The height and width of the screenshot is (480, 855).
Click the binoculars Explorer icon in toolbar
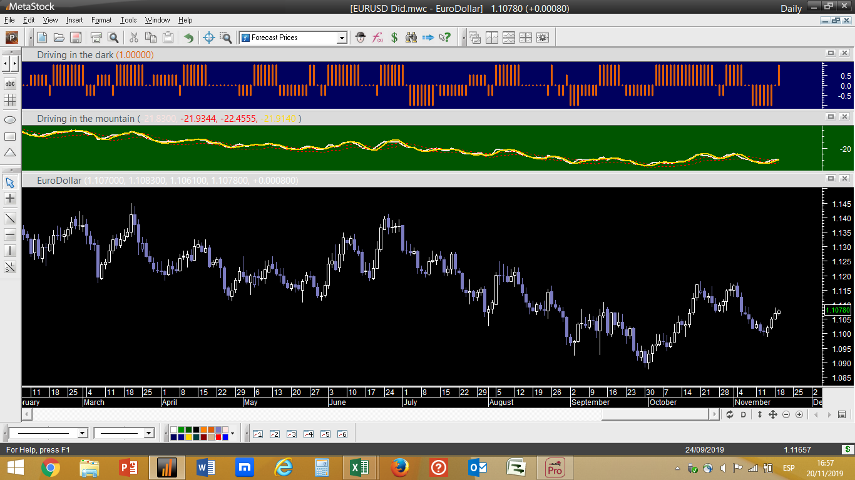tap(411, 37)
